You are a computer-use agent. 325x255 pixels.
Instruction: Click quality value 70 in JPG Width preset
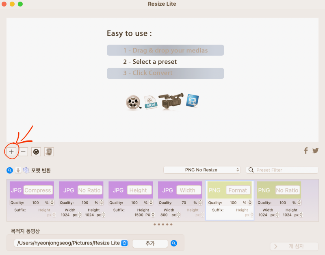point(184,203)
